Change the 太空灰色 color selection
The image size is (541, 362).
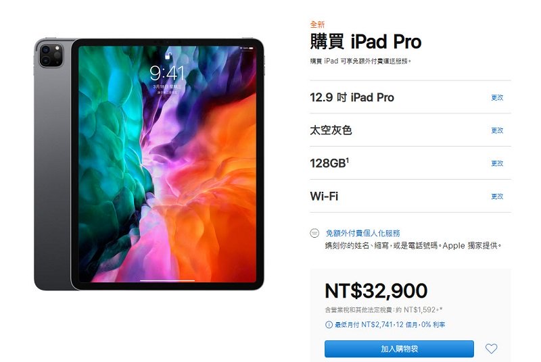[497, 130]
